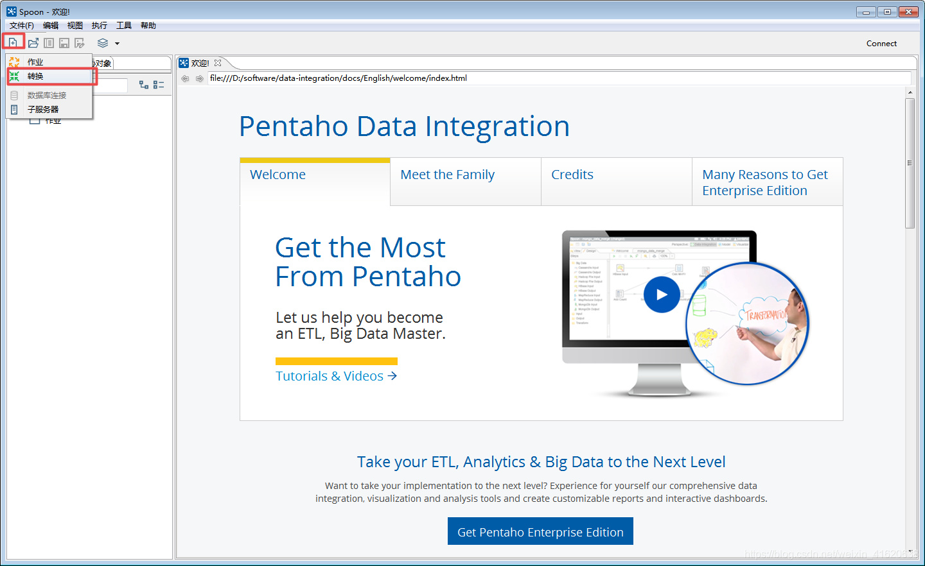The image size is (925, 566).
Task: Click the video thumbnail presenter circle
Action: 747,323
